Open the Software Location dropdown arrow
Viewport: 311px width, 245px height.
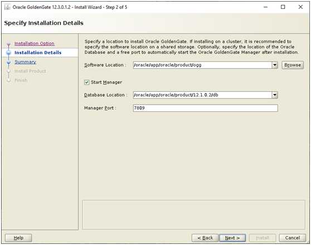(x=275, y=65)
